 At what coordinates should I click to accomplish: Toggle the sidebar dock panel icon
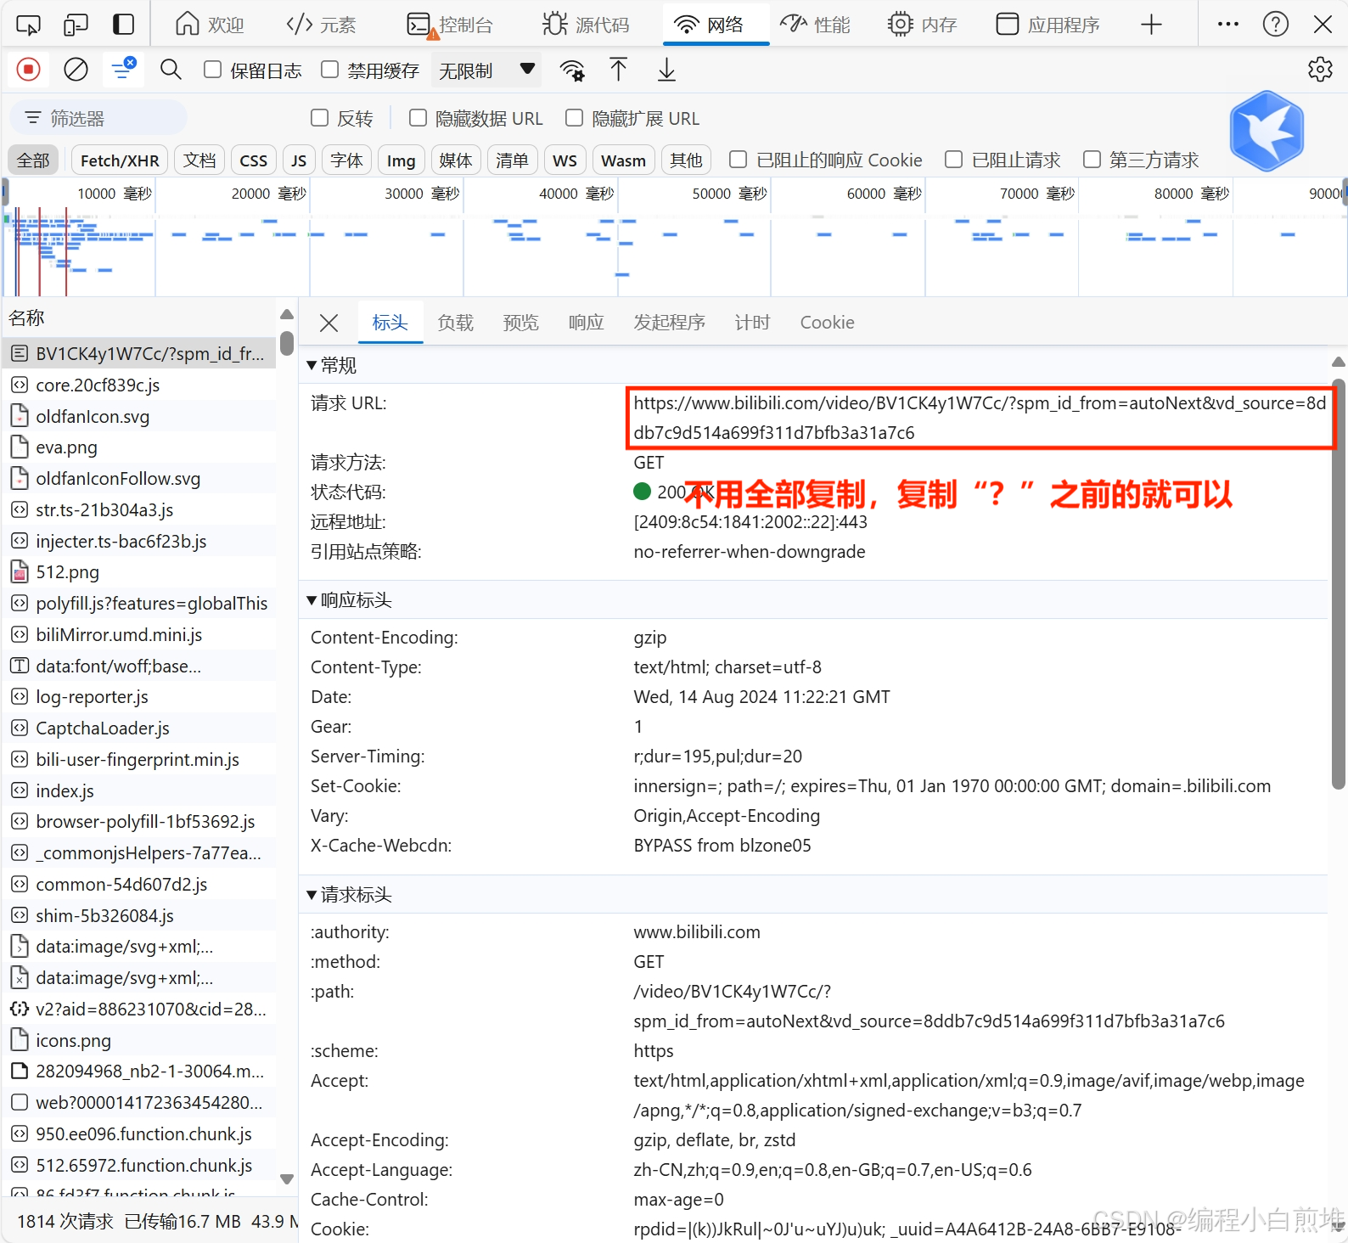point(124,25)
